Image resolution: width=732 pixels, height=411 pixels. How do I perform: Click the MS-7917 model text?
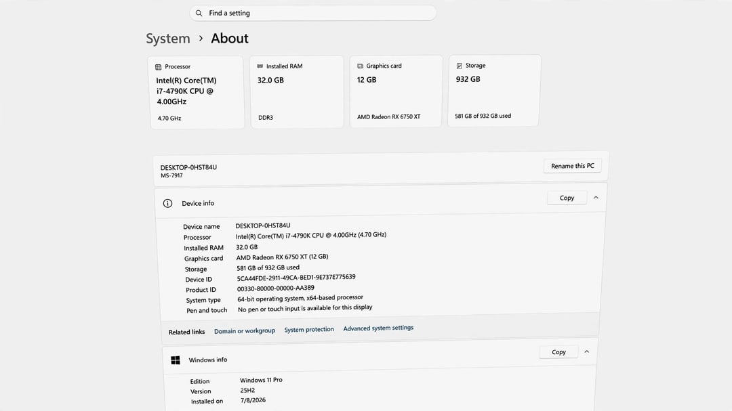point(171,176)
